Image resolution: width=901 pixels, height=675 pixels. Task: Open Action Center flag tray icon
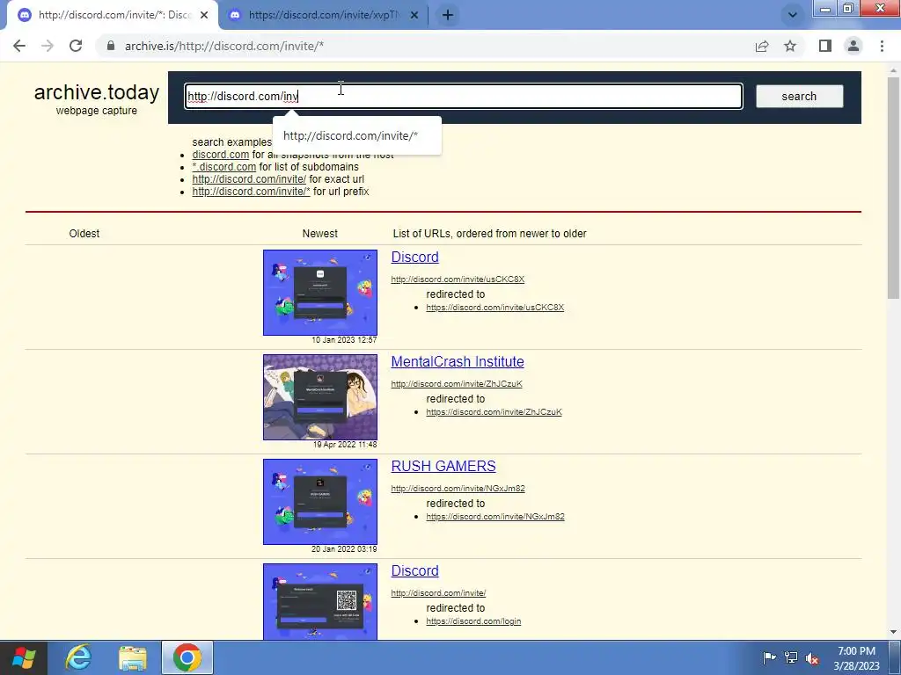pos(769,657)
